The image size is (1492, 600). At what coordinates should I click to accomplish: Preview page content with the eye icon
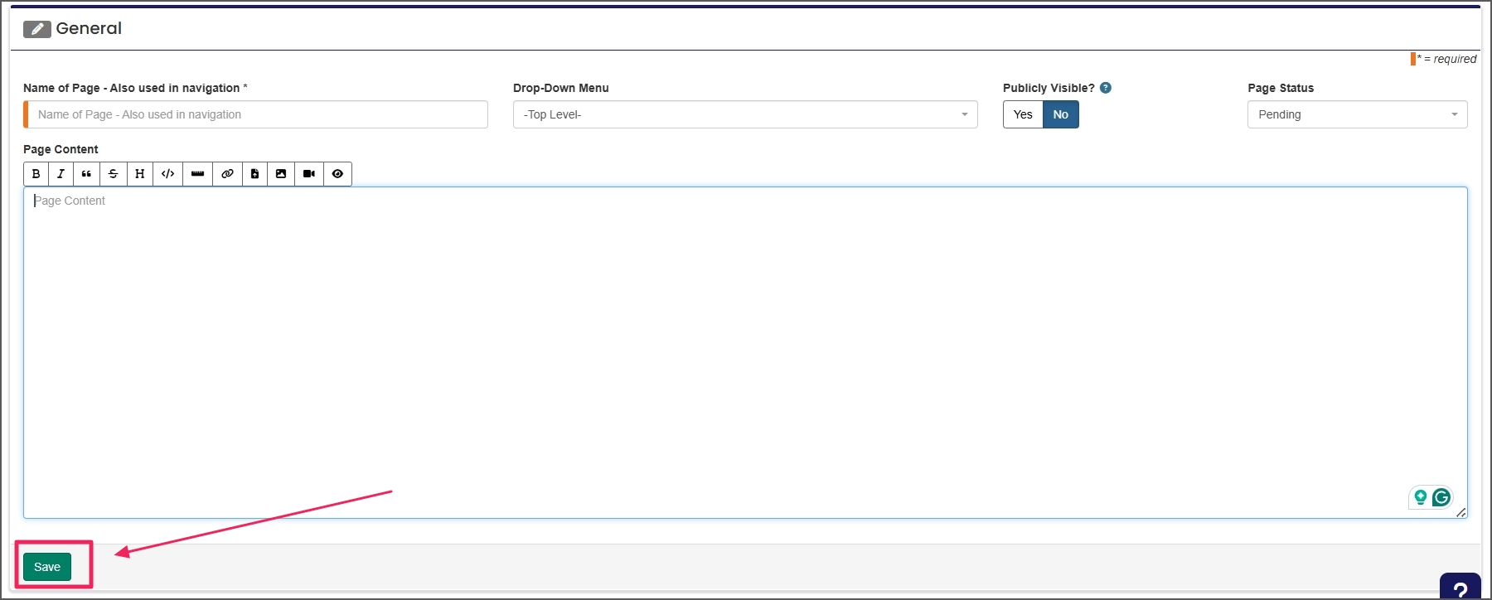tap(337, 174)
